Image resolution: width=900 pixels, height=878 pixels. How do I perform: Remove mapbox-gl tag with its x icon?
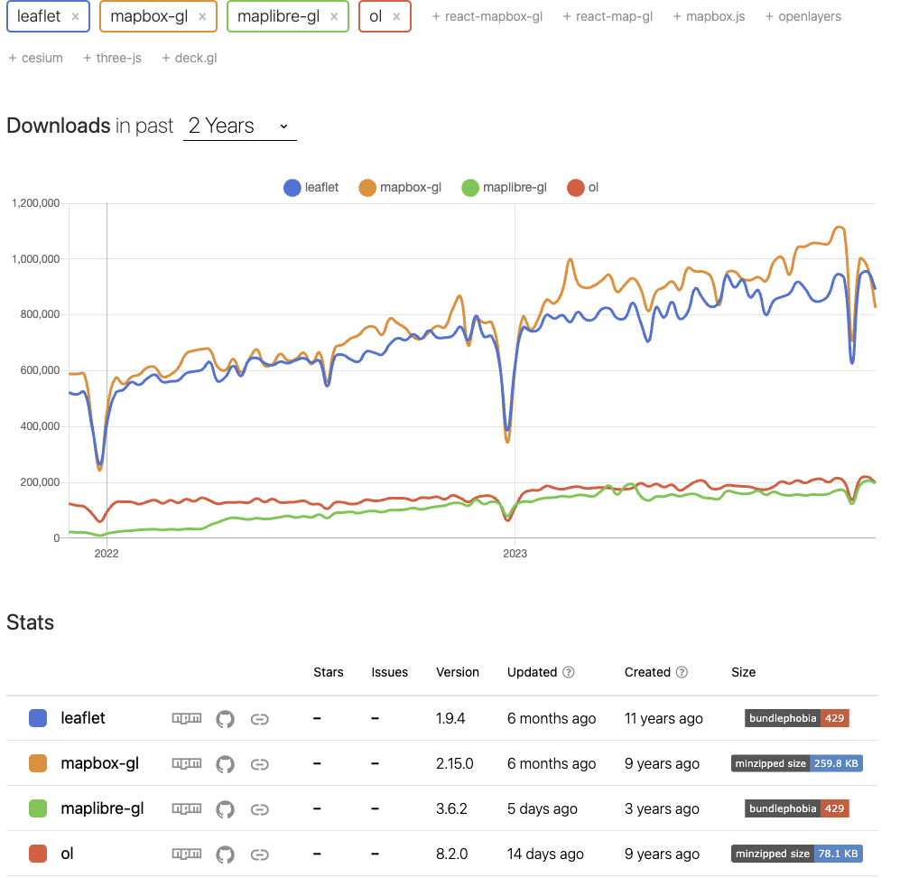(x=202, y=17)
